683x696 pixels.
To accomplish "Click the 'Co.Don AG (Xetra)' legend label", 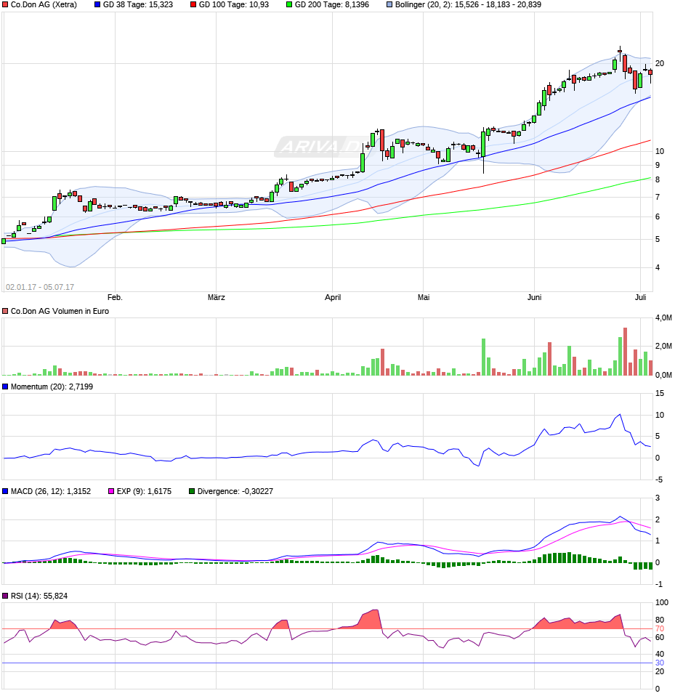I will [44, 5].
